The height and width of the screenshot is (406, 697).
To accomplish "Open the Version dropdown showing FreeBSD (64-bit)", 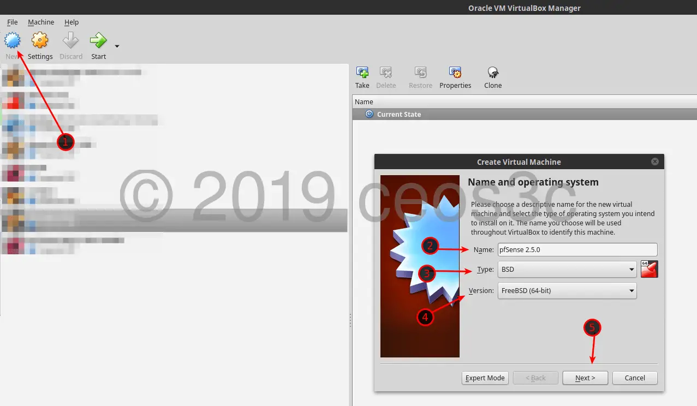I will click(x=567, y=291).
